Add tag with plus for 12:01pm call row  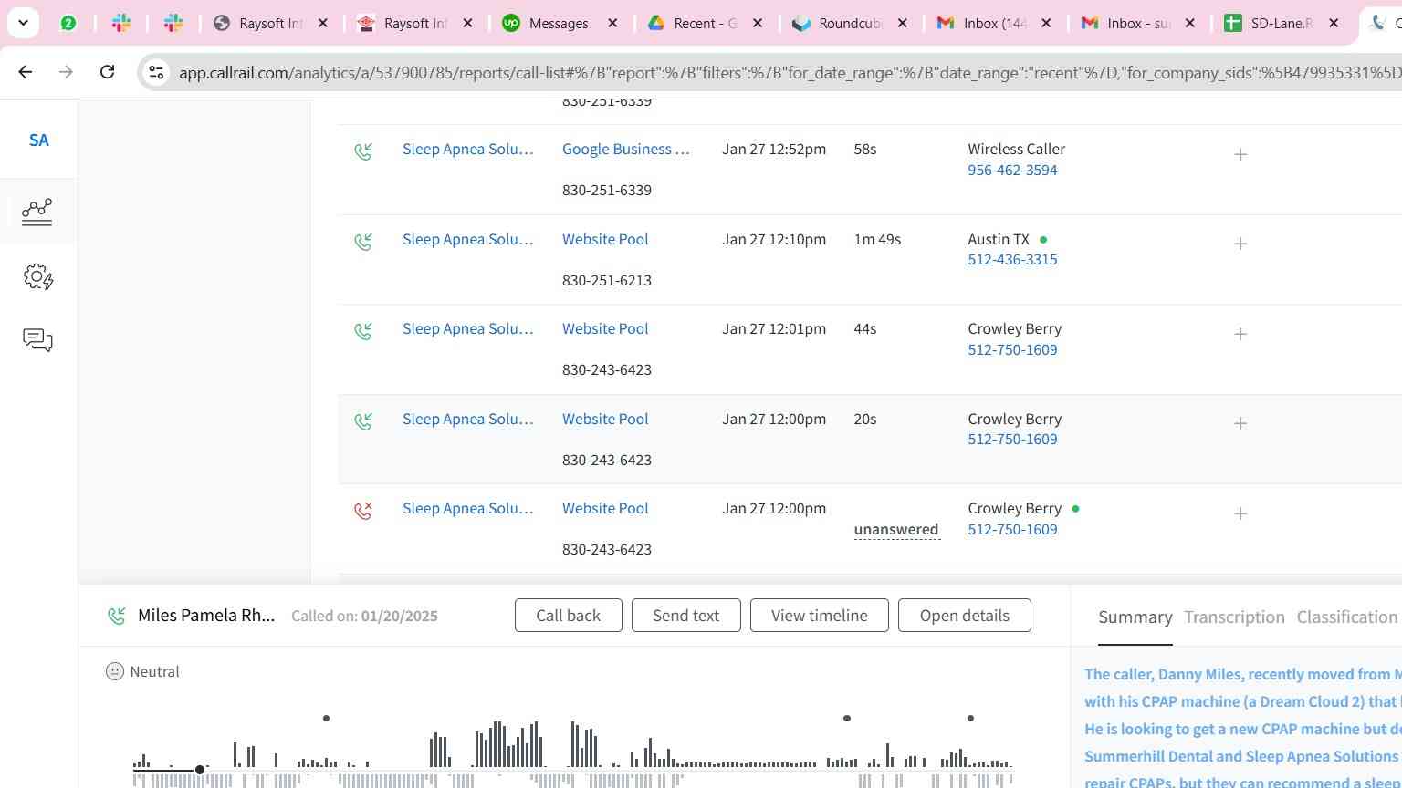[x=1240, y=334]
